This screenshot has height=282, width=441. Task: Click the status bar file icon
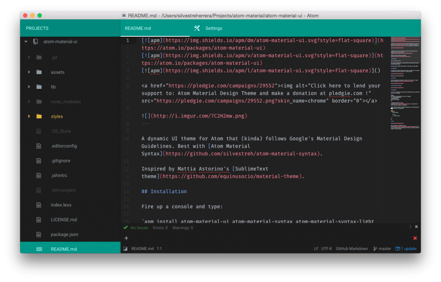[125, 248]
